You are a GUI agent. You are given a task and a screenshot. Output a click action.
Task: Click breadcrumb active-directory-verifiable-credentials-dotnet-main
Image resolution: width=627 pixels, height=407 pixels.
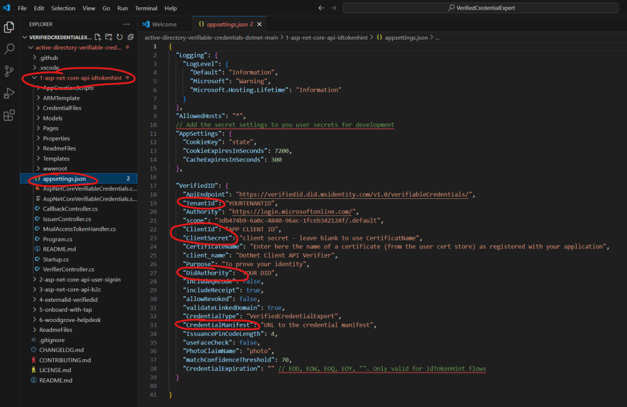pyautogui.click(x=211, y=37)
